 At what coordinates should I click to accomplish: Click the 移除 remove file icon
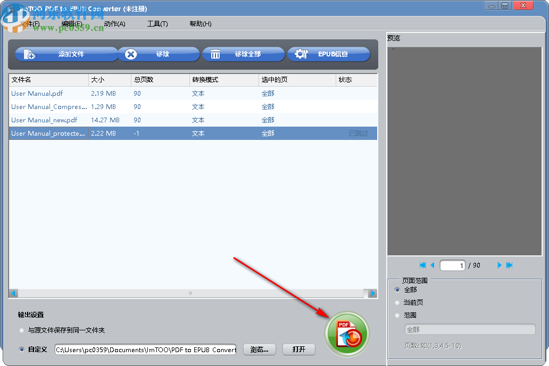130,54
